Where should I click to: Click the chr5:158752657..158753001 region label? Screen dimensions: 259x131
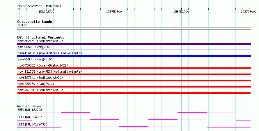click(39, 6)
